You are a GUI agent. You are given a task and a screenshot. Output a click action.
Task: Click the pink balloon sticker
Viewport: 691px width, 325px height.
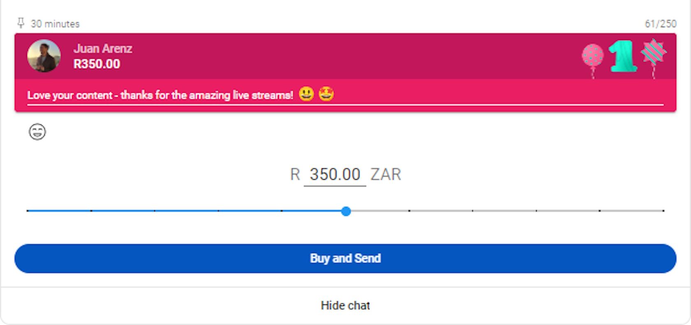(x=593, y=57)
